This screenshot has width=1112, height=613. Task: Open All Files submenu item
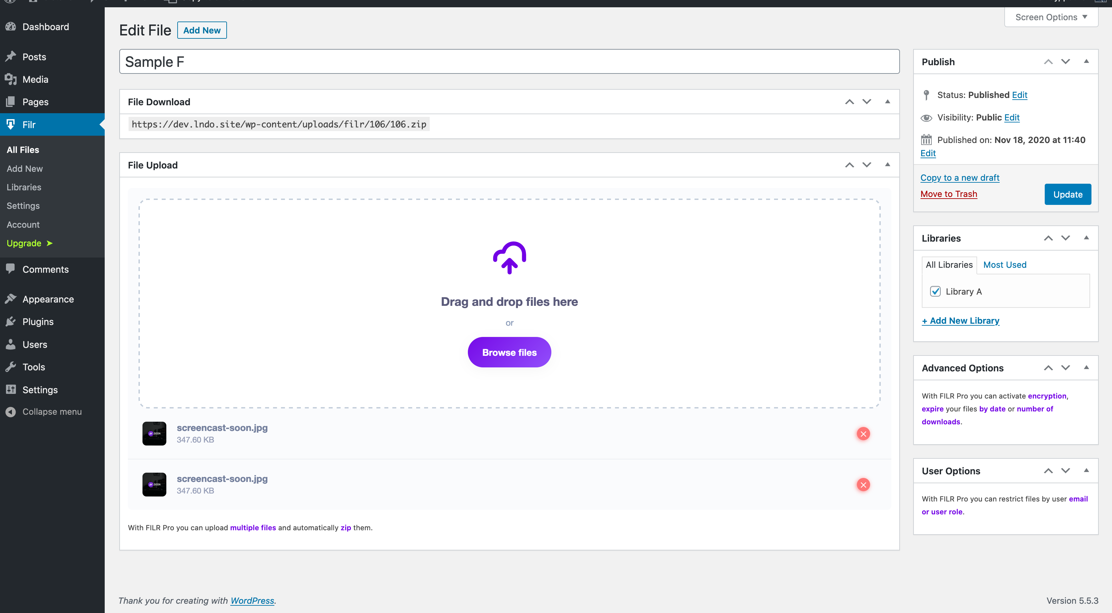[x=23, y=150]
